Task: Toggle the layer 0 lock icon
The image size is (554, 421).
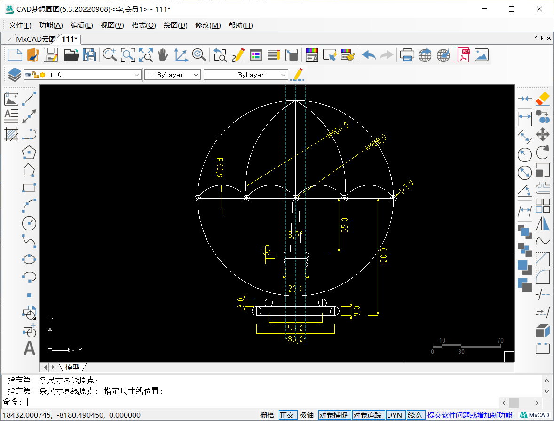Action: (x=35, y=75)
